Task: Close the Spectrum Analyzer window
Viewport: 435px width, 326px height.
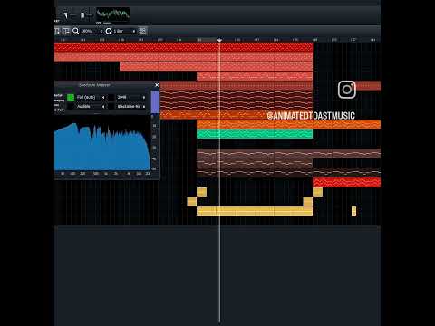Action: click(157, 85)
